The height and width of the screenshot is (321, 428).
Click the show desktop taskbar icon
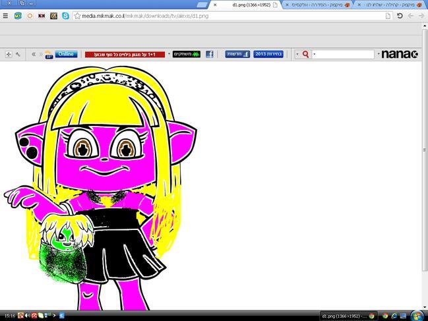(x=403, y=316)
